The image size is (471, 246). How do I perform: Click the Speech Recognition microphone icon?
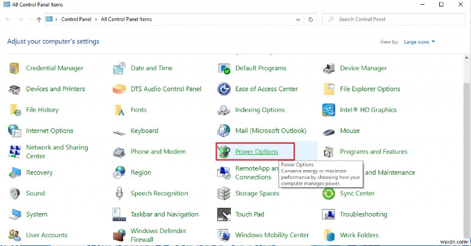pyautogui.click(x=120, y=194)
